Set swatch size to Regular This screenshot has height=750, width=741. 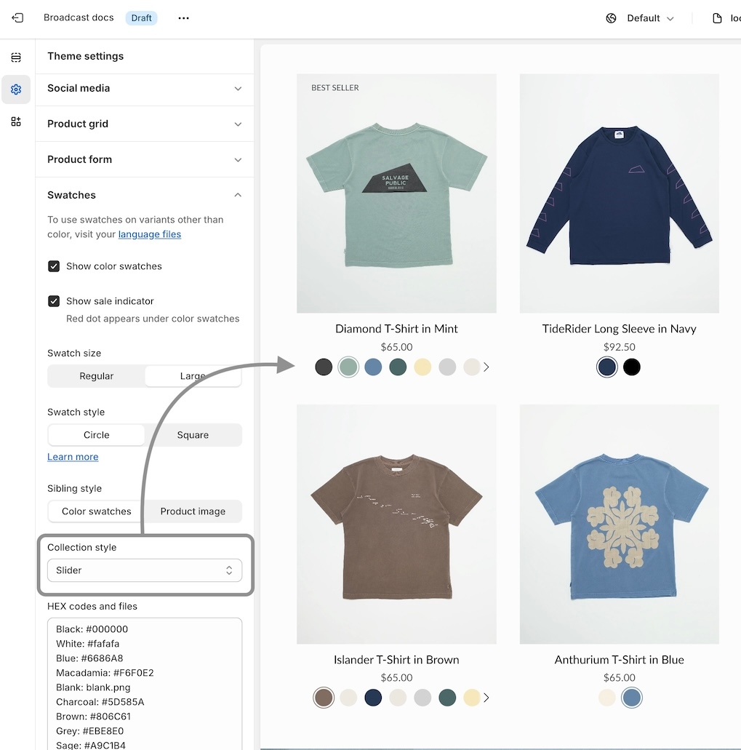click(x=97, y=376)
